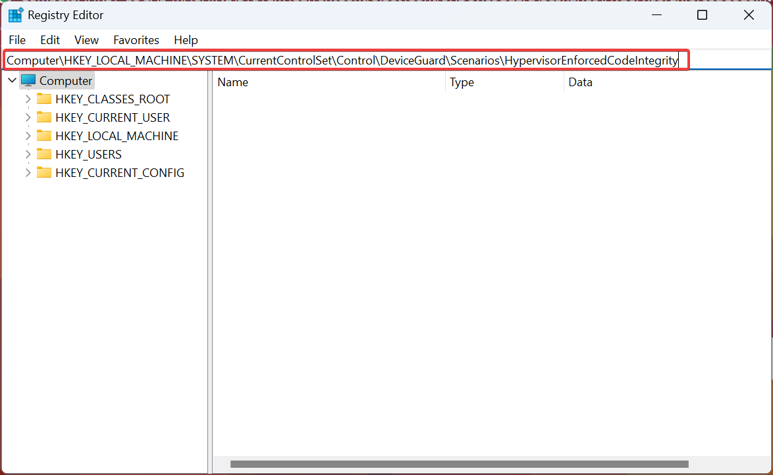This screenshot has width=773, height=475.
Task: Expand the HKEY_USERS tree node
Action: click(28, 154)
